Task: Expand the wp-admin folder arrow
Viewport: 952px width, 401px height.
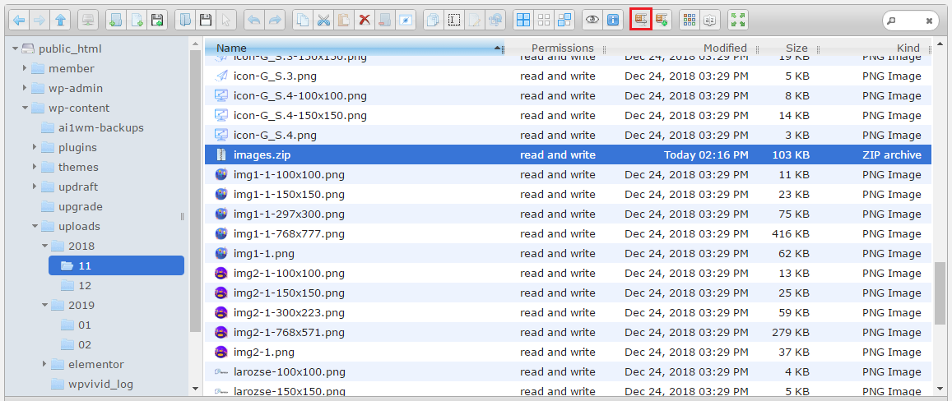Action: point(25,89)
